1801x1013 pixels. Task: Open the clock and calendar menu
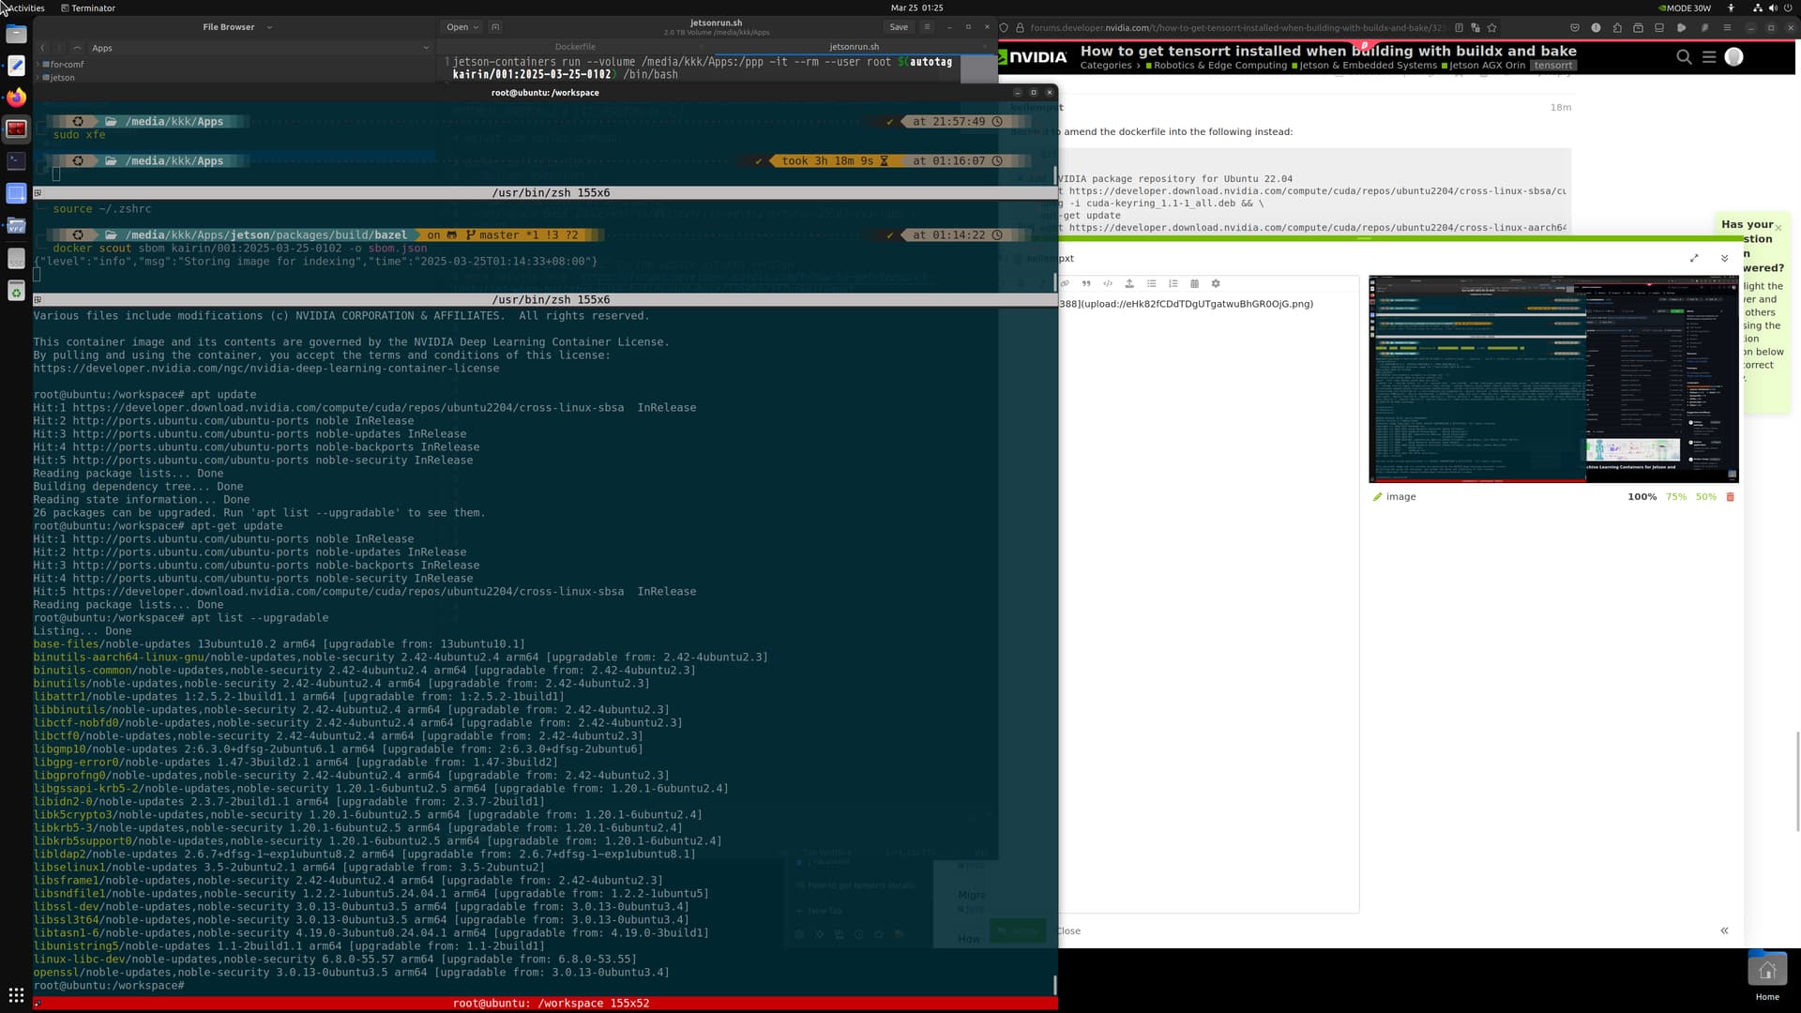916,8
